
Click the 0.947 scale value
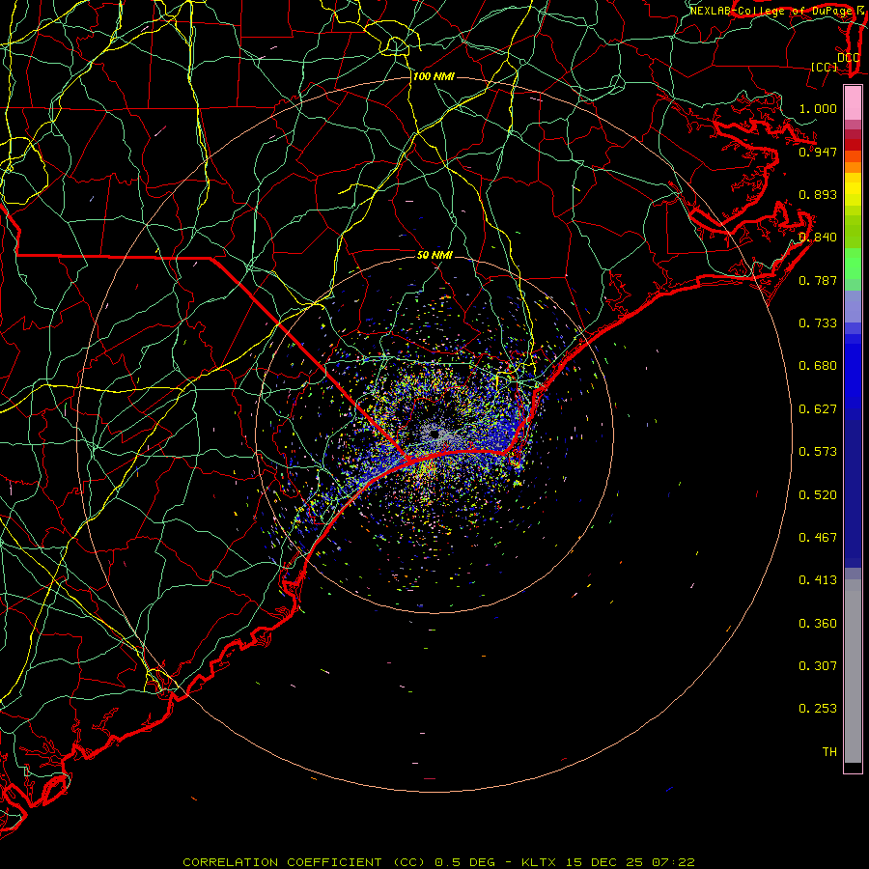(x=818, y=152)
